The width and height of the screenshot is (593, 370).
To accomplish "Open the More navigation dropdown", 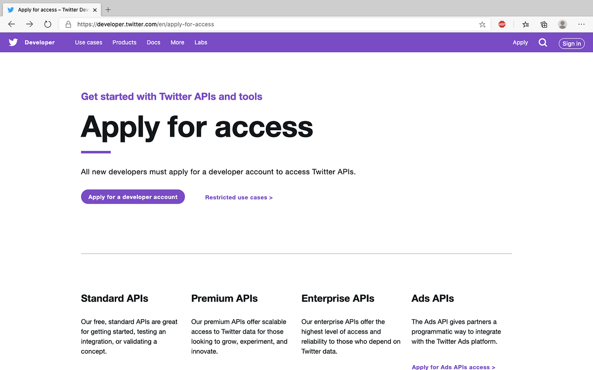I will pyautogui.click(x=177, y=42).
